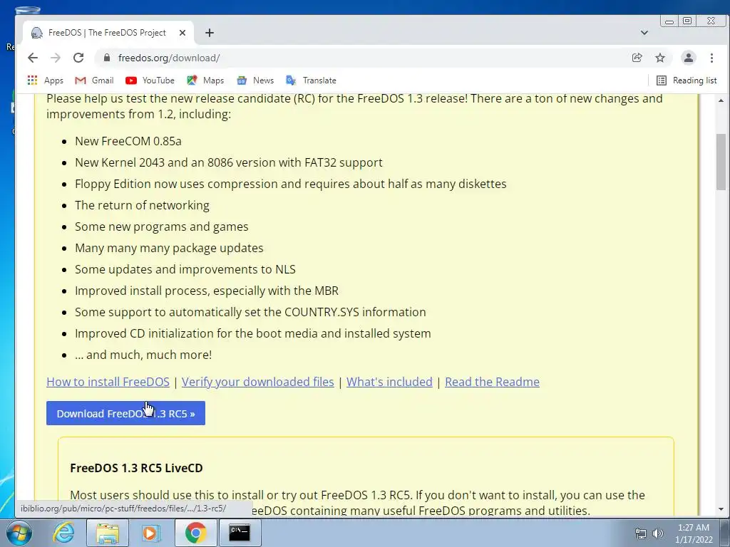
Task: Launch Internet Explorer from taskbar
Action: pos(63,533)
